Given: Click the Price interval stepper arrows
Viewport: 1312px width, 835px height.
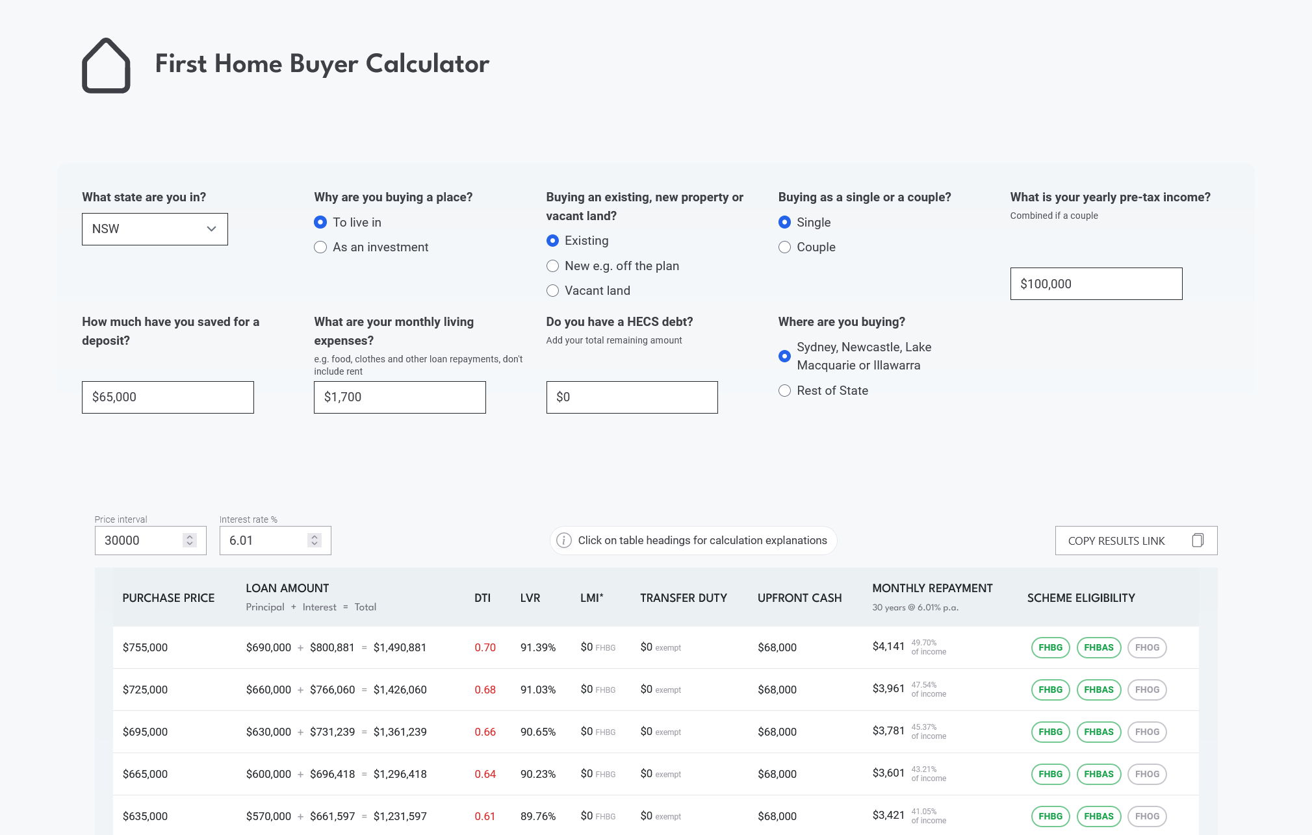Looking at the screenshot, I should tap(190, 540).
